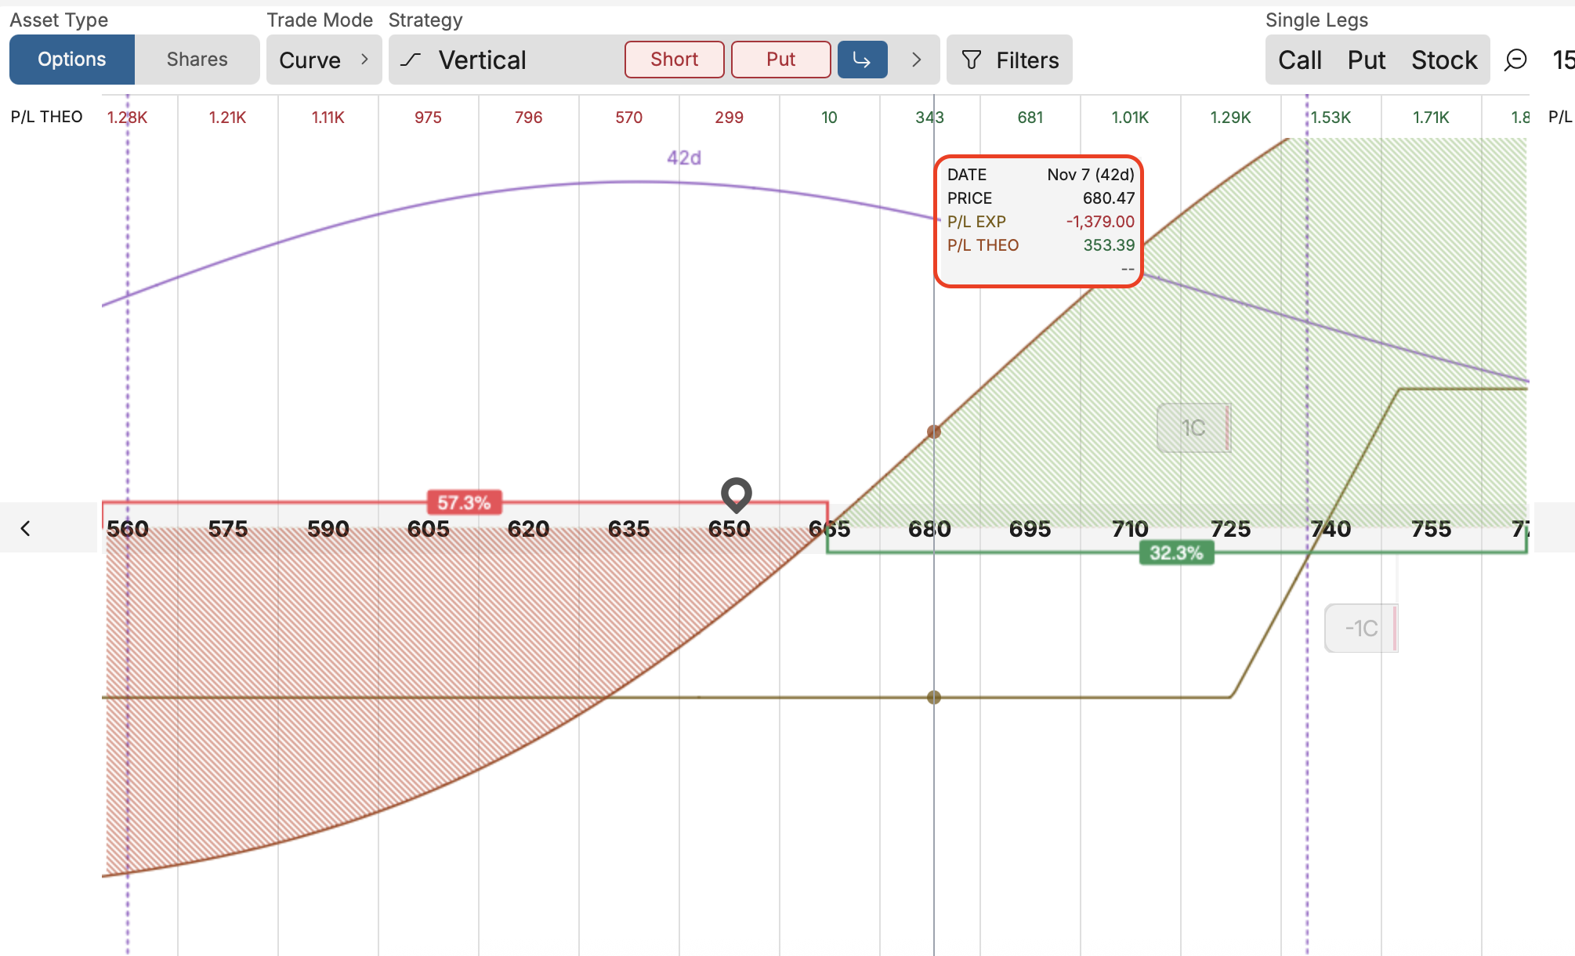Click the blue swap-direction arrow icon

click(862, 60)
